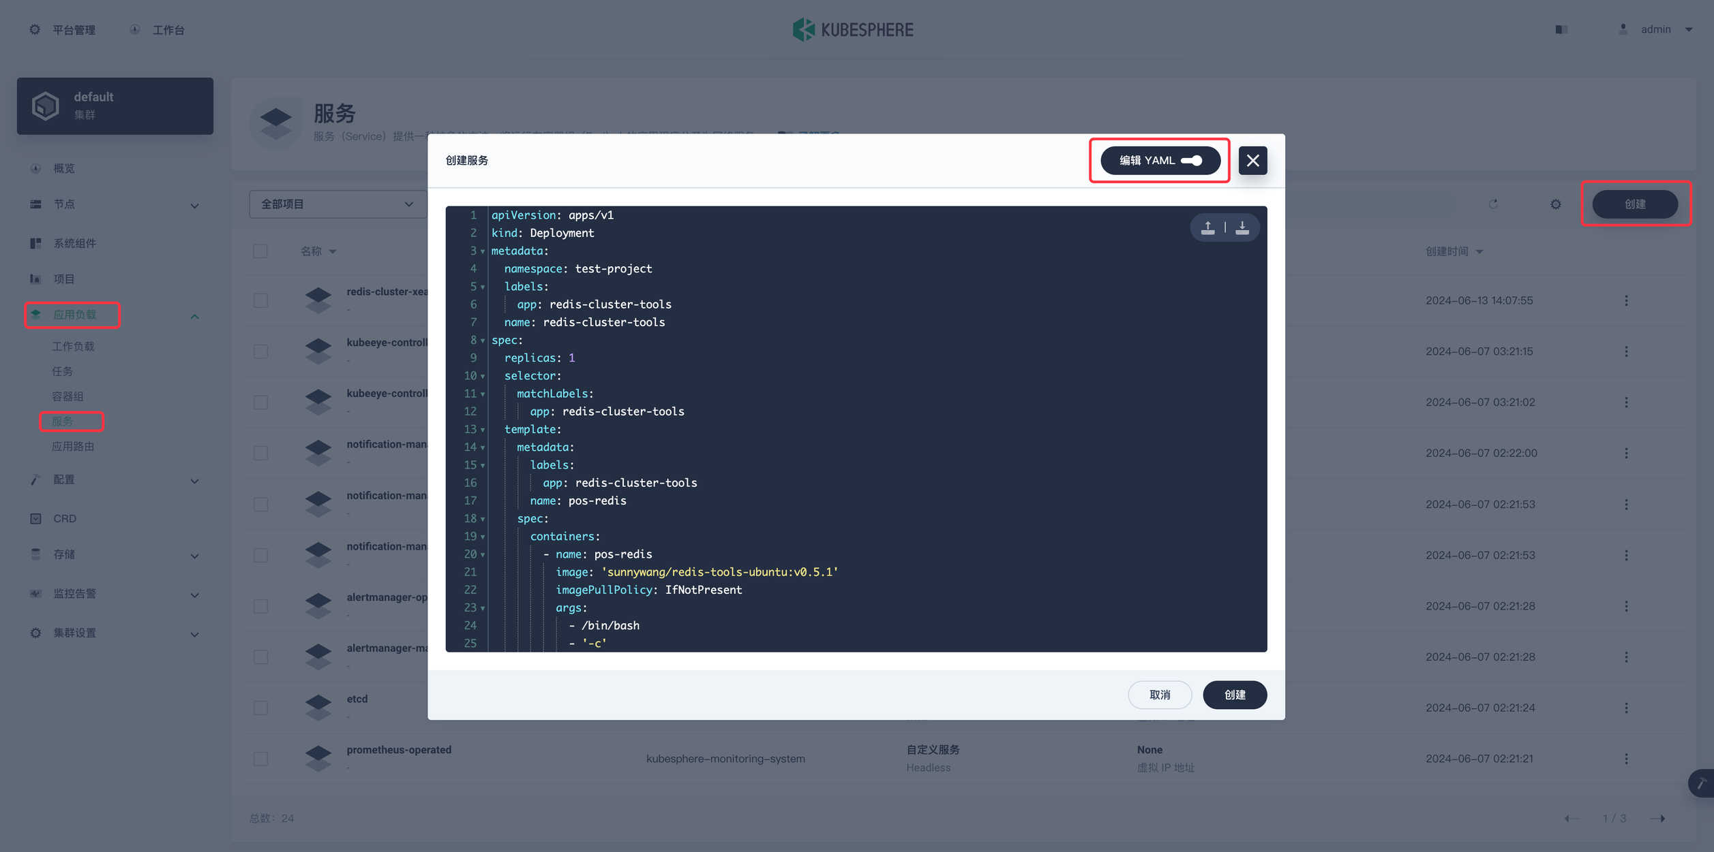Open 系统组件 in the sidebar
This screenshot has width=1714, height=852.
[x=75, y=243]
